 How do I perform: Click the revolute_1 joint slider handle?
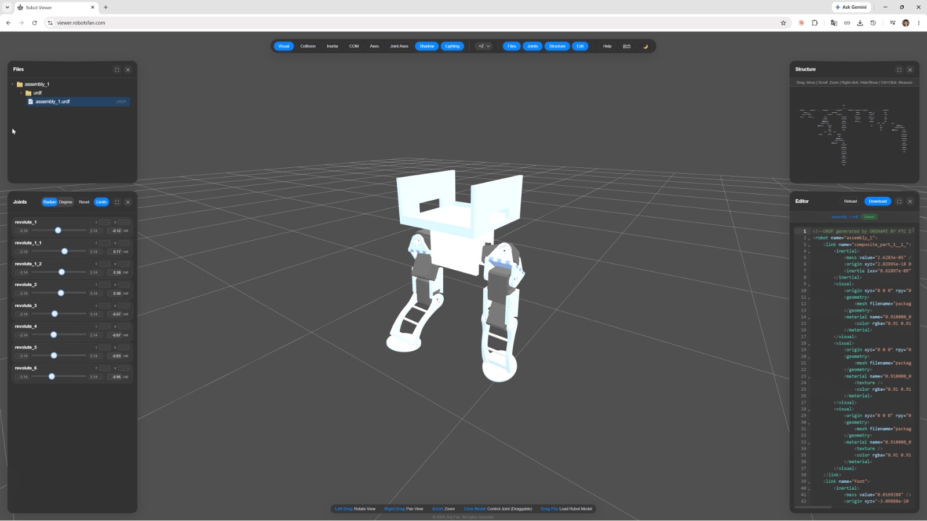[x=58, y=230]
